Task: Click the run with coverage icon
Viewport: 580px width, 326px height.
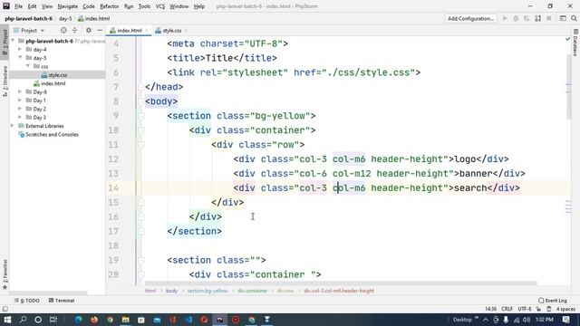Action: tap(527, 18)
